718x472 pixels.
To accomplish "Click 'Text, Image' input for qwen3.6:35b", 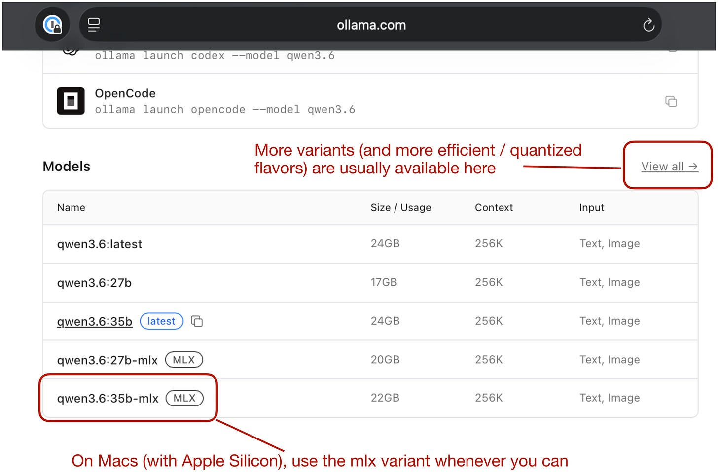I will 610,321.
